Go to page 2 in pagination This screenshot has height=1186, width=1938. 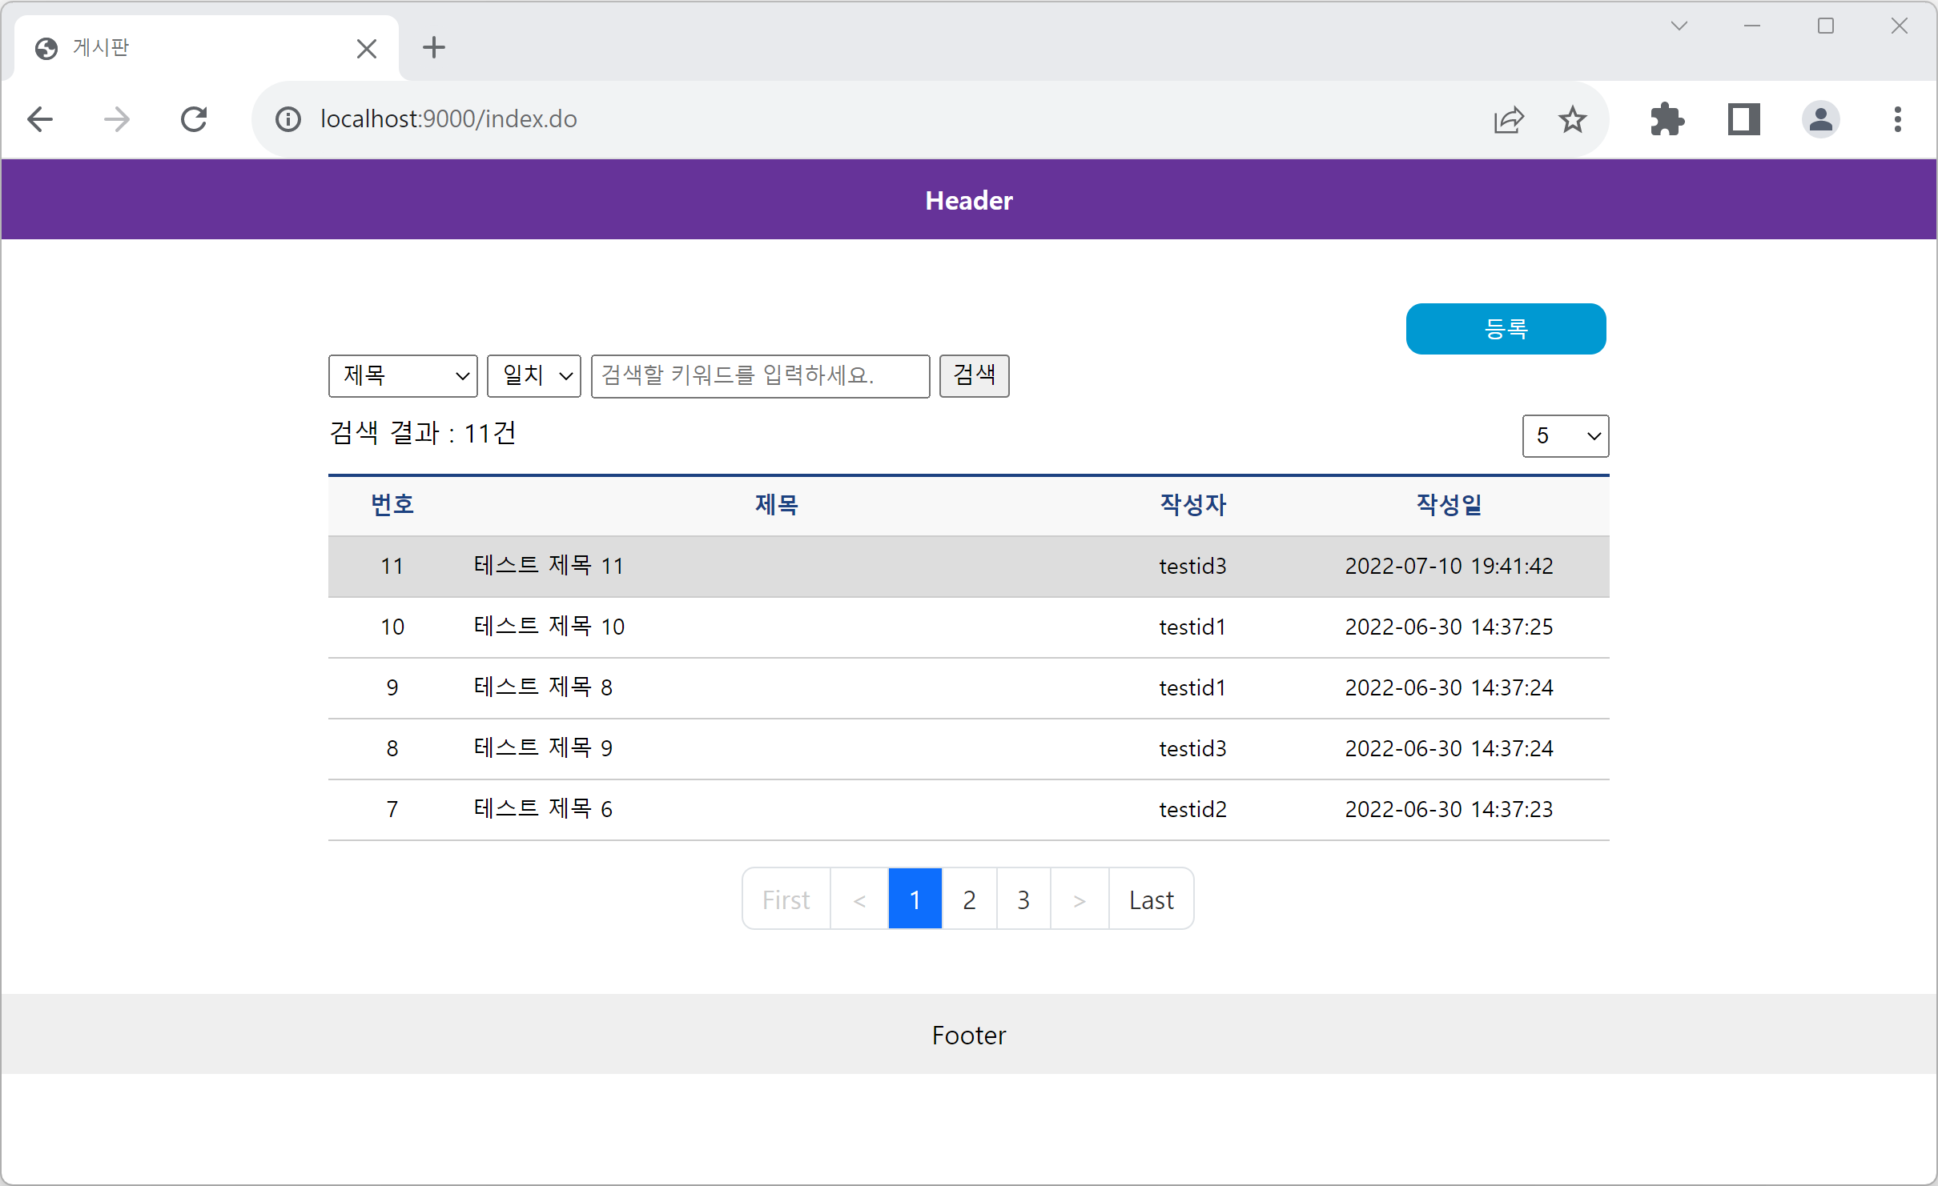pos(969,900)
